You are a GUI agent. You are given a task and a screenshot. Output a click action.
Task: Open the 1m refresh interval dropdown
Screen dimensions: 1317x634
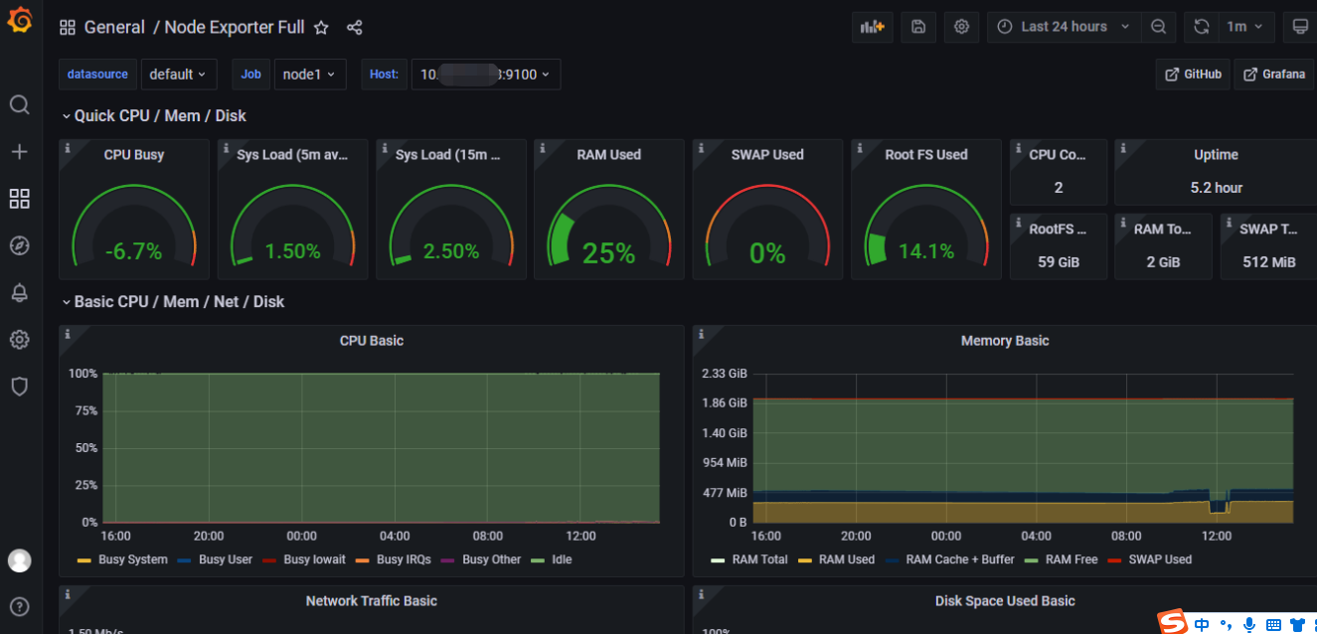[1244, 27]
